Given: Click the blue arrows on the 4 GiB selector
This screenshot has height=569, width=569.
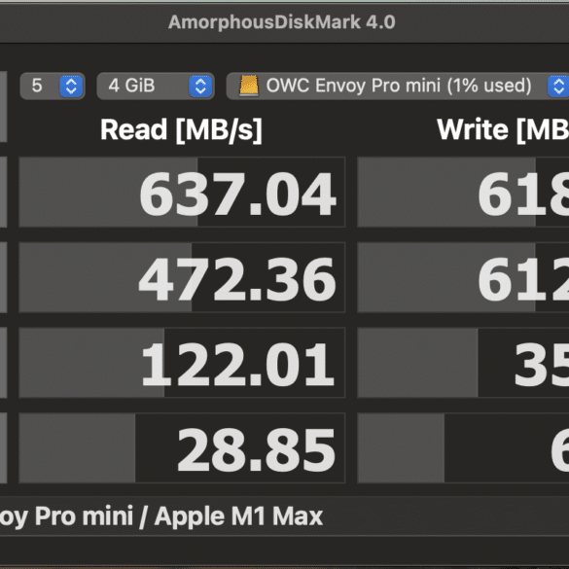Looking at the screenshot, I should pyautogui.click(x=200, y=87).
